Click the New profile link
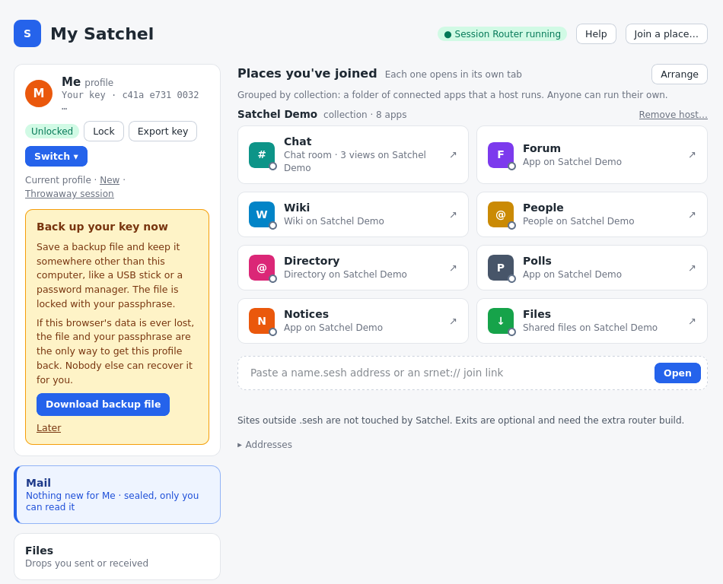 click(x=110, y=180)
